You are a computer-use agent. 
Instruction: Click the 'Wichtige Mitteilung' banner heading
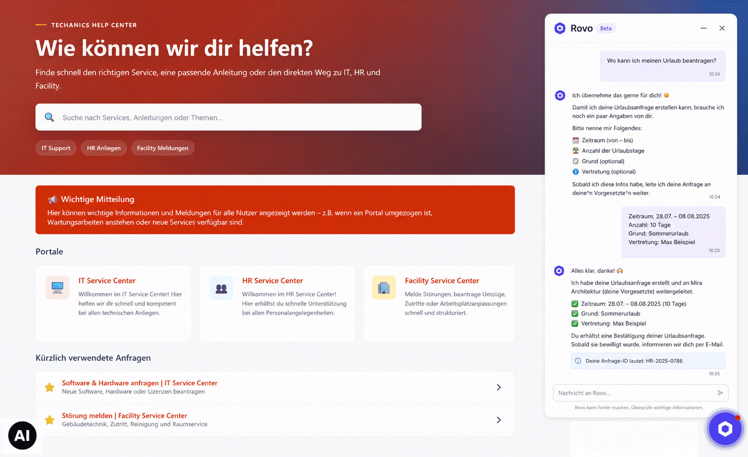[x=97, y=199]
